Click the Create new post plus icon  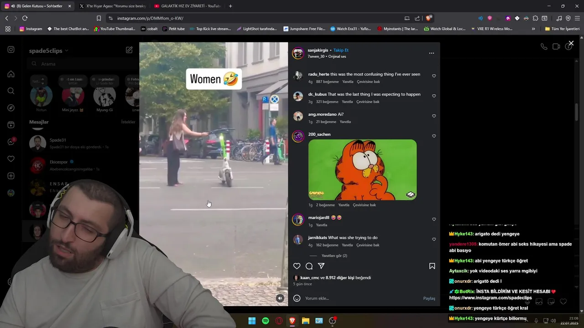point(11,176)
